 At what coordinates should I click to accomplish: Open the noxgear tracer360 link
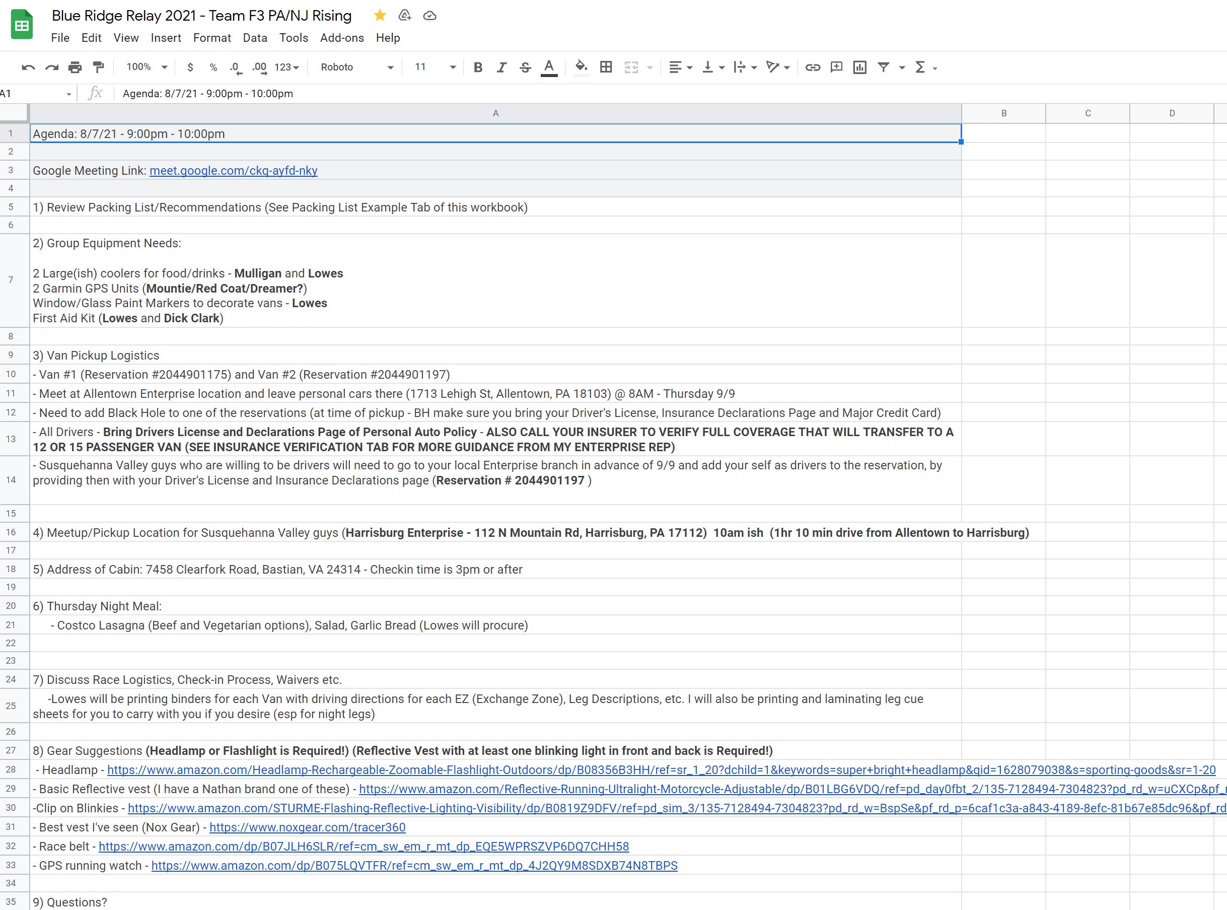coord(307,827)
